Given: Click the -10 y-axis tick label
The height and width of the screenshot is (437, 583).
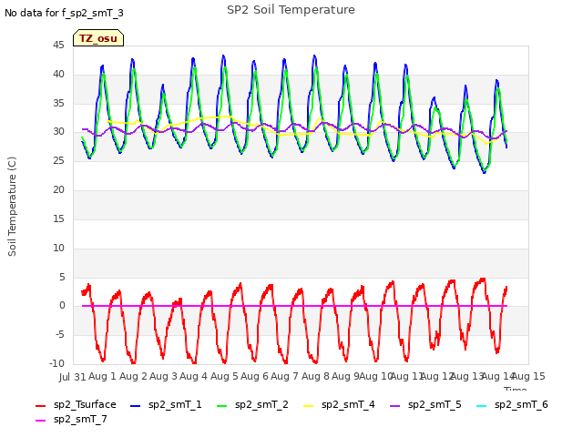Looking at the screenshot, I should coord(56,364).
